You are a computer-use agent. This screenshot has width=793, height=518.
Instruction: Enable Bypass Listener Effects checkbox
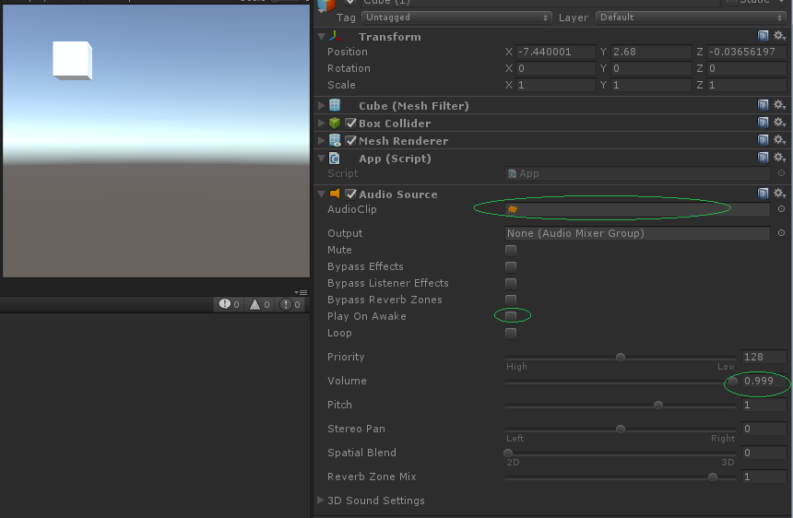pos(511,284)
